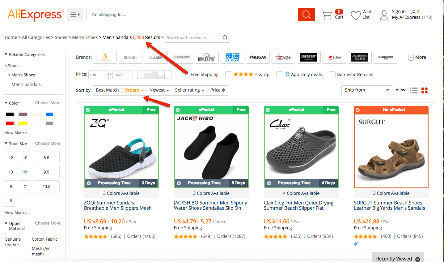Select shoe size 12

pos(11,158)
